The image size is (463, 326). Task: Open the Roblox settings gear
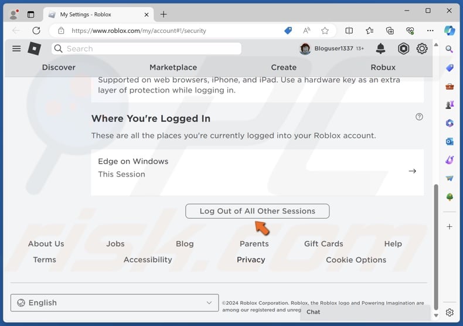point(422,49)
